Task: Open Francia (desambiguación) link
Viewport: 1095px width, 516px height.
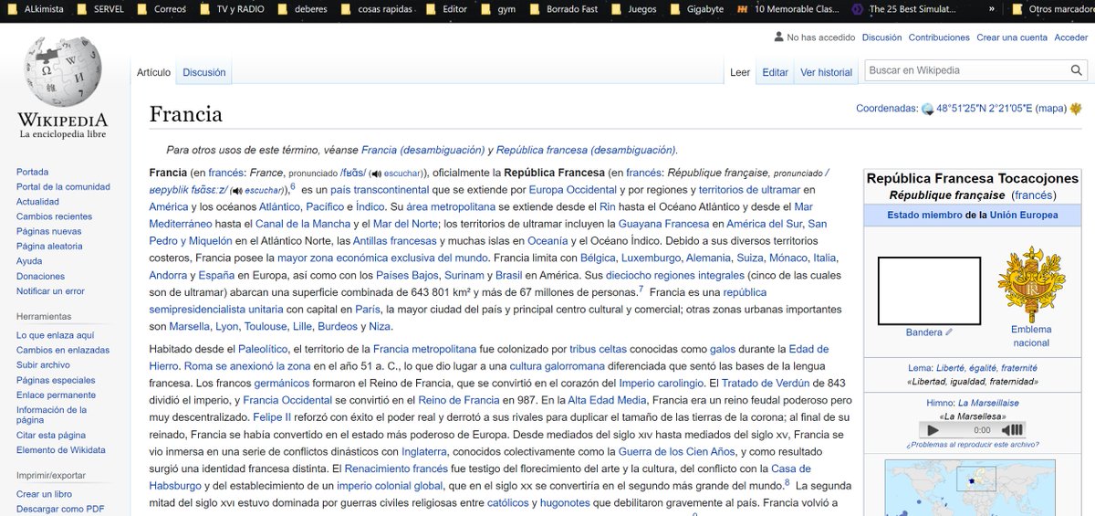Action: point(422,150)
